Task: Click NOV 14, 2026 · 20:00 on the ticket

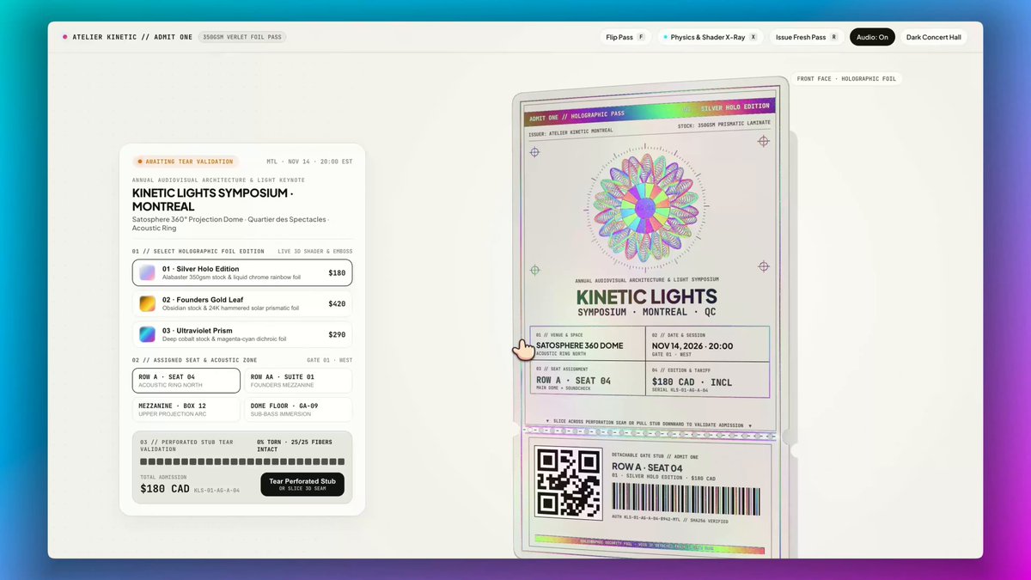Action: click(x=692, y=345)
